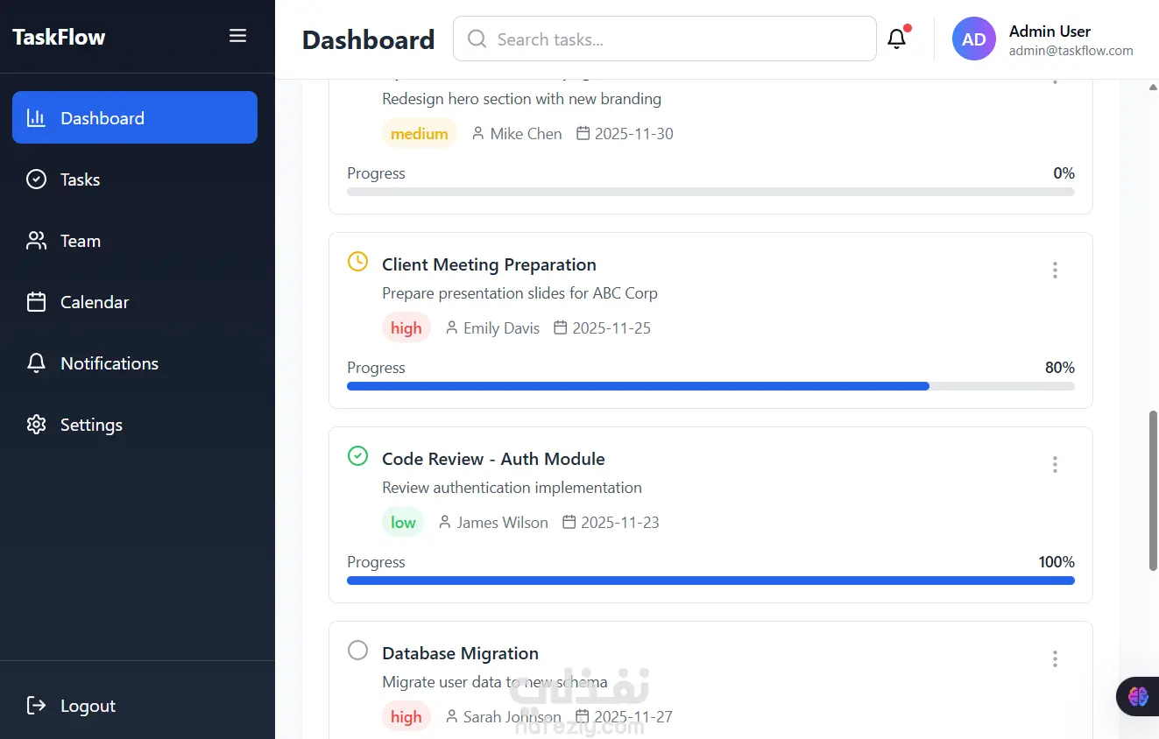Open the Code Review - Auth Module title
This screenshot has width=1159, height=739.
(x=493, y=459)
